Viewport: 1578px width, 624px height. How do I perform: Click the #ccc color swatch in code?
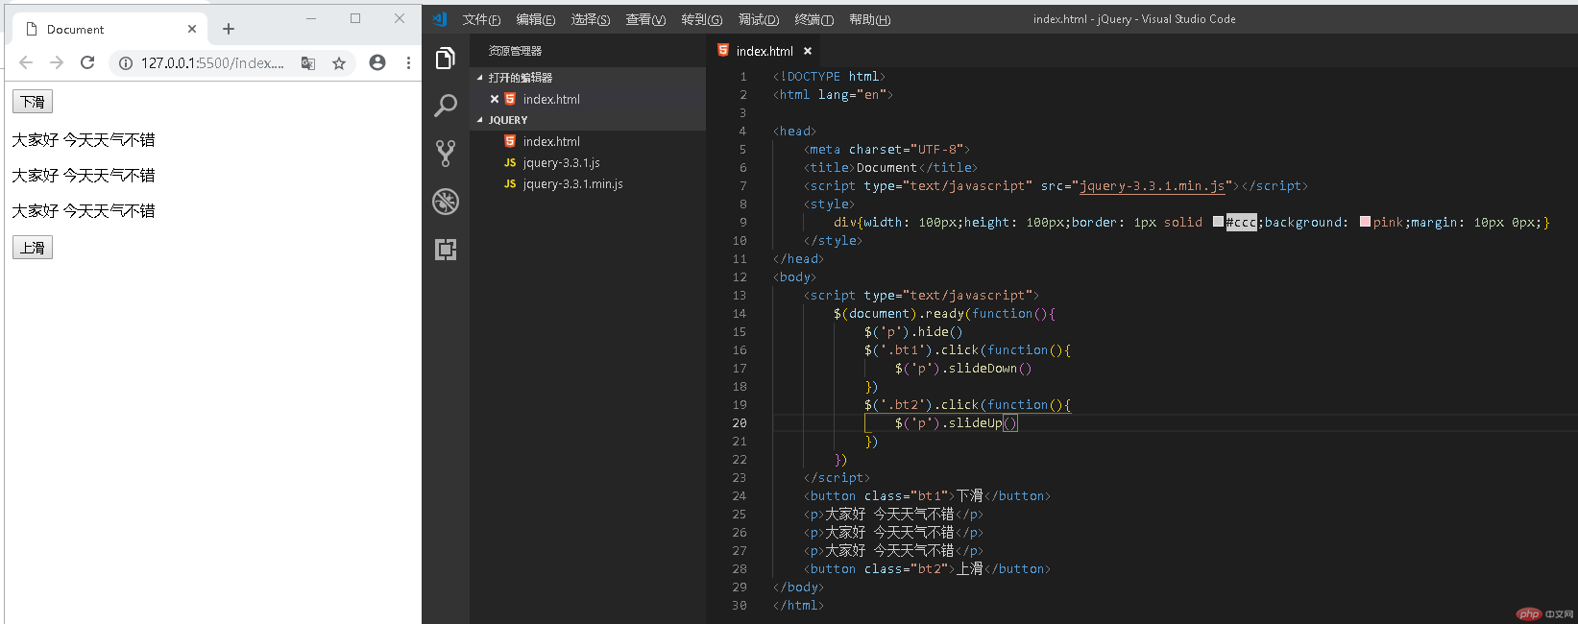[x=1218, y=222]
